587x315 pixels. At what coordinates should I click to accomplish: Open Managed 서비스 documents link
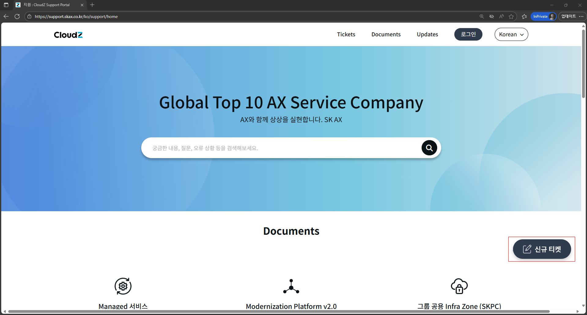point(123,306)
